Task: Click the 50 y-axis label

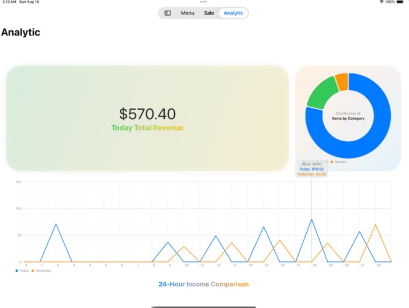Action: point(19,235)
